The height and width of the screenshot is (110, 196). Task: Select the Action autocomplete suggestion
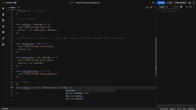tap(90, 90)
